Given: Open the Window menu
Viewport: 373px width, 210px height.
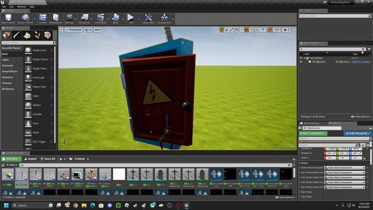Looking at the screenshot, I should (22, 6).
